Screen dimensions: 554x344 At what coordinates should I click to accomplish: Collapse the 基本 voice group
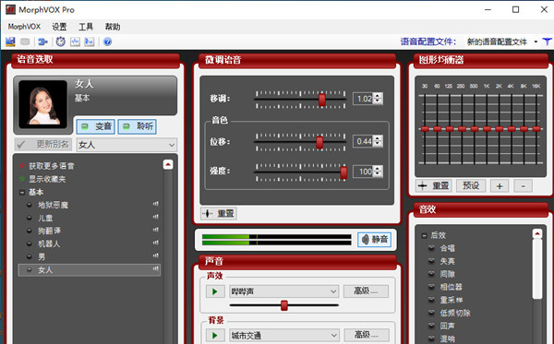(x=22, y=192)
